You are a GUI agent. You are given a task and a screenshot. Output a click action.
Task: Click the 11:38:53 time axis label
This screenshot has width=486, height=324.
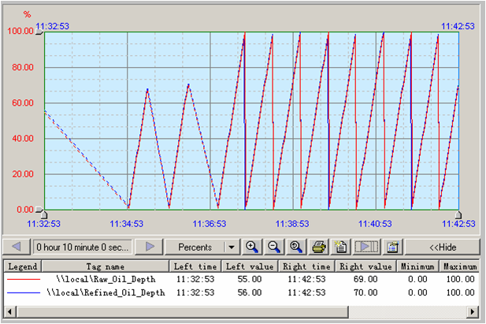(292, 224)
